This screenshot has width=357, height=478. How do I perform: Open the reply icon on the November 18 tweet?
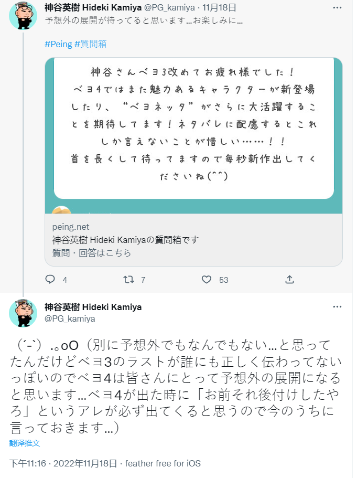(50, 280)
